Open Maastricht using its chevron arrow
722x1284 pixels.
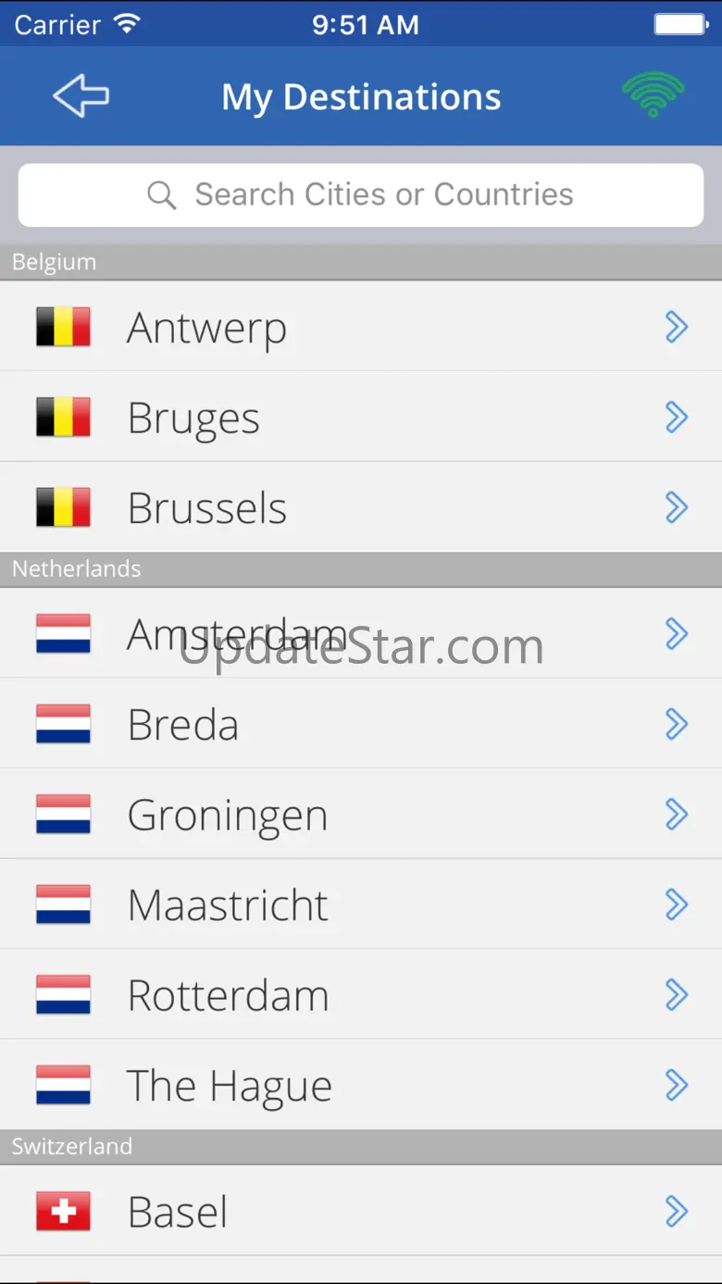pos(677,904)
